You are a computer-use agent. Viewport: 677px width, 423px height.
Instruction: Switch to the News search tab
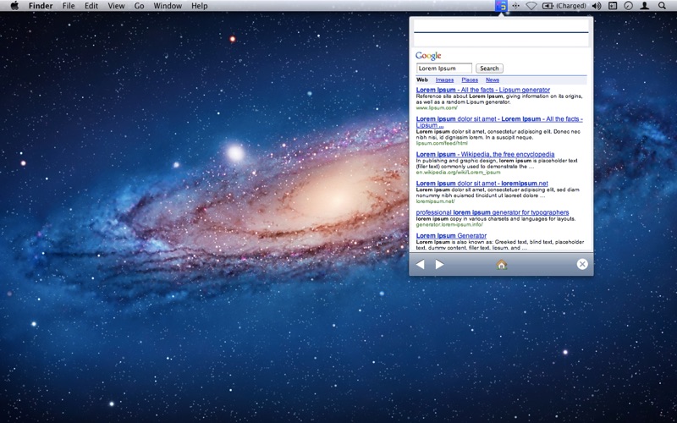click(x=492, y=80)
